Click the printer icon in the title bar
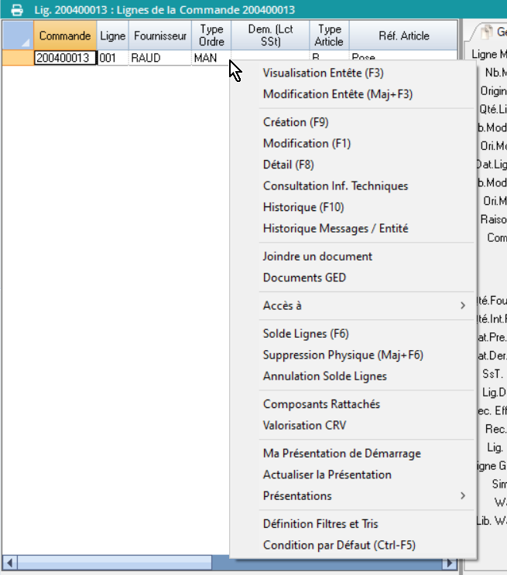The image size is (507, 575). point(15,9)
